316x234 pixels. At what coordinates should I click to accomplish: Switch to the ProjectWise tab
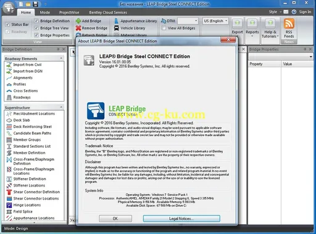pyautogui.click(x=69, y=12)
